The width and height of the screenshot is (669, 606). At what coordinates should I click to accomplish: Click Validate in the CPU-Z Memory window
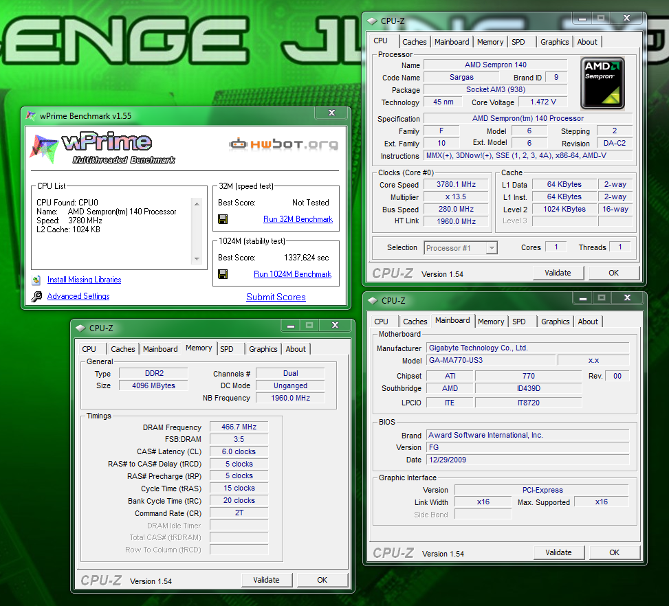click(266, 580)
